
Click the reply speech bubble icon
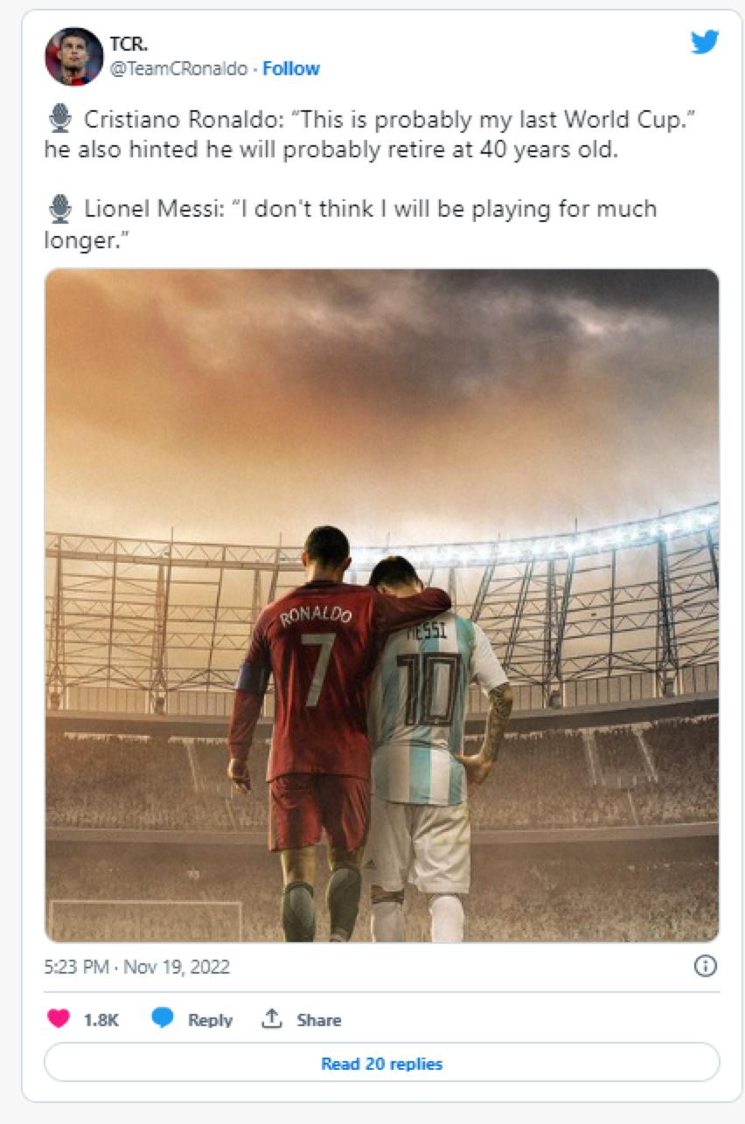point(162,1018)
